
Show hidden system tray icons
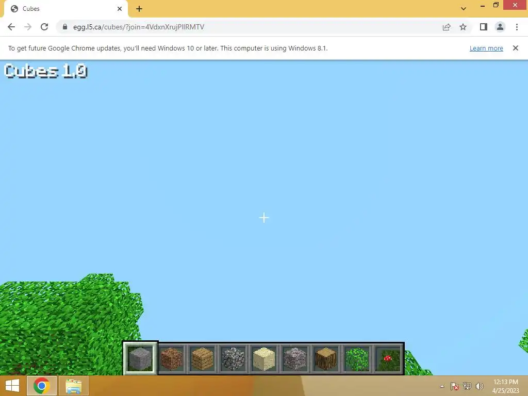click(x=442, y=386)
